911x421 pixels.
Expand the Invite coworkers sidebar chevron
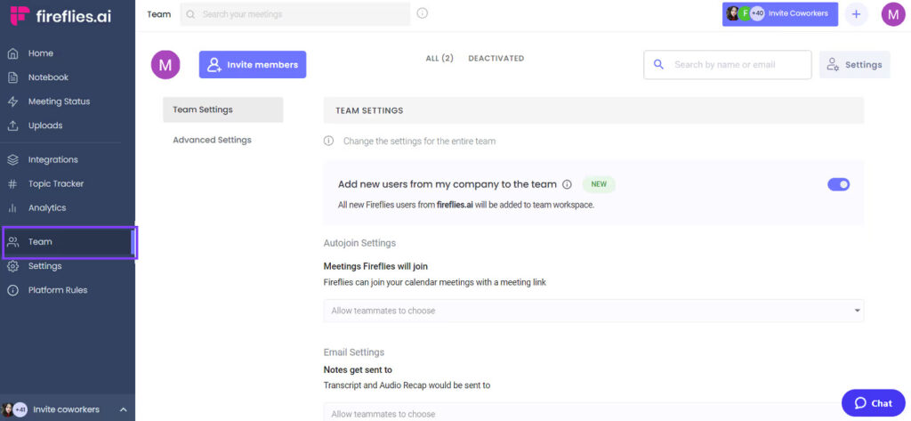coord(123,409)
